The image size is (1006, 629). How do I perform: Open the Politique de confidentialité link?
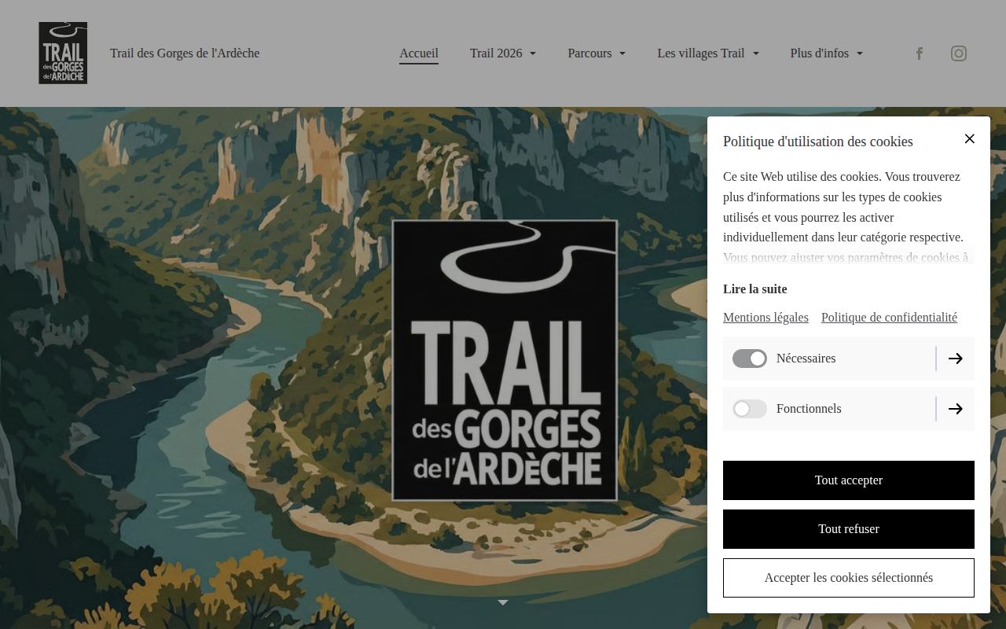click(x=889, y=318)
